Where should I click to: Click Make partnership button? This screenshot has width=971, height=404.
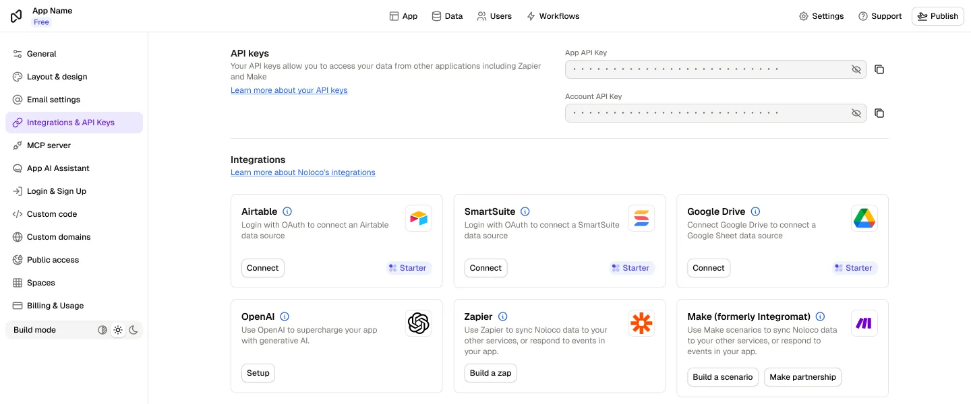803,377
